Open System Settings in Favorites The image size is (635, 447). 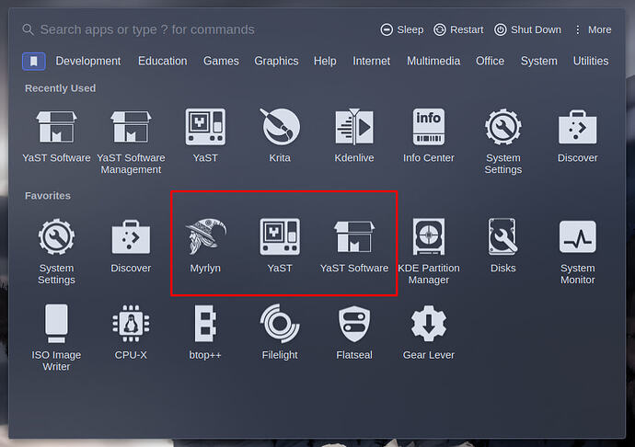click(56, 252)
